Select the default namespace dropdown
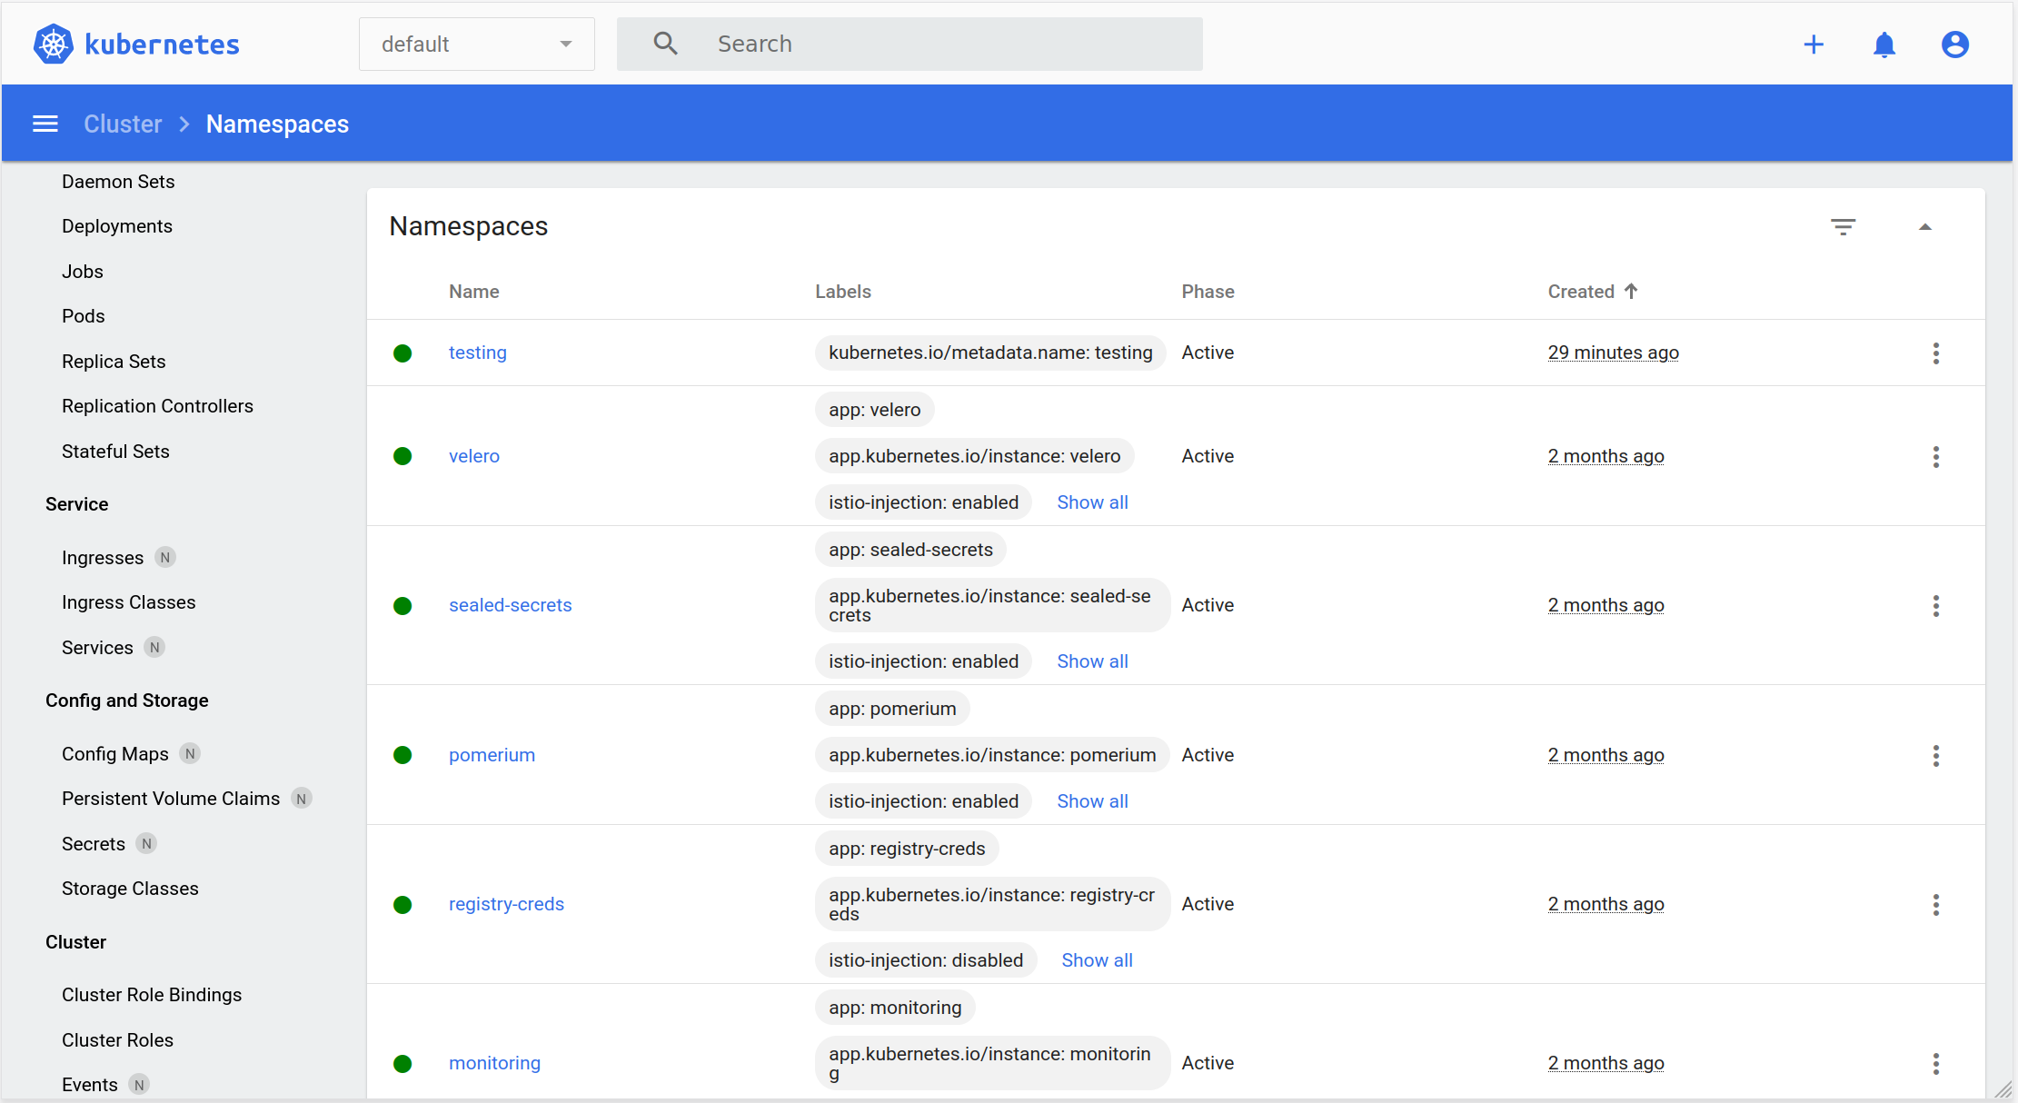Viewport: 2018px width, 1103px height. (474, 44)
